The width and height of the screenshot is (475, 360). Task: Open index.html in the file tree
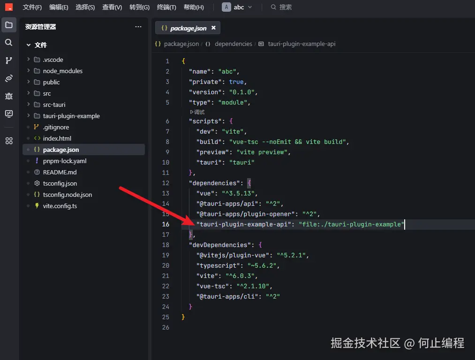click(57, 138)
